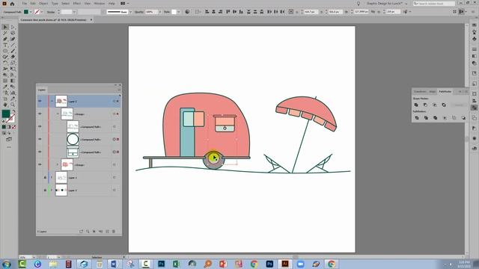Expand the second Group in Layers panel
The height and width of the screenshot is (269, 479).
click(x=58, y=164)
